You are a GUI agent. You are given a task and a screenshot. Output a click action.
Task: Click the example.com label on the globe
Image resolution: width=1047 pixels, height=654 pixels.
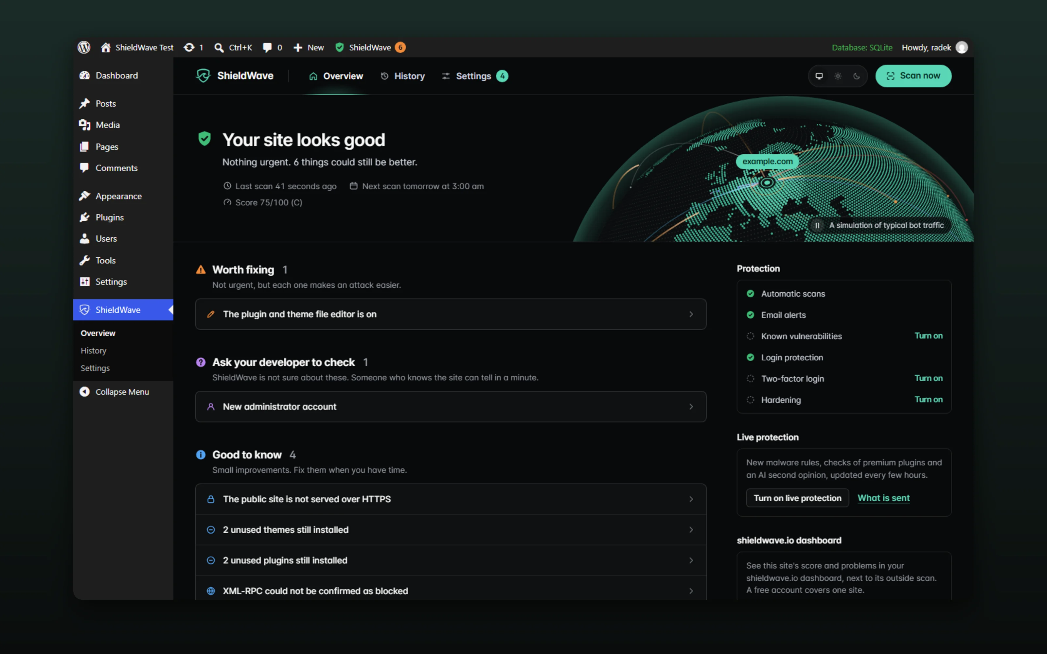tap(768, 161)
